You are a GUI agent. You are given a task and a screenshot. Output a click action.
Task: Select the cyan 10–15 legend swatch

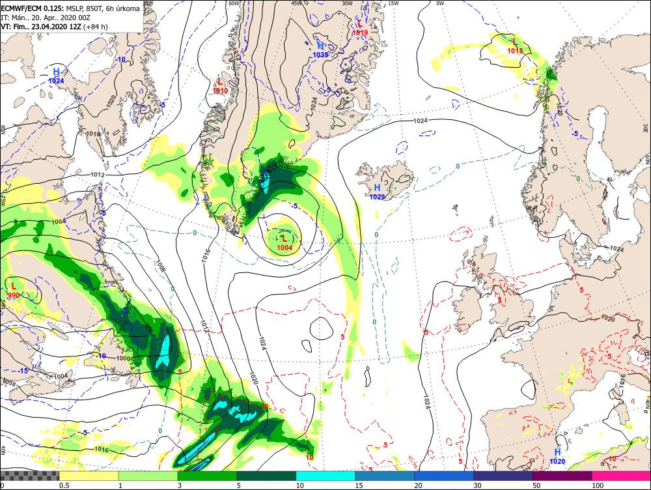325,476
